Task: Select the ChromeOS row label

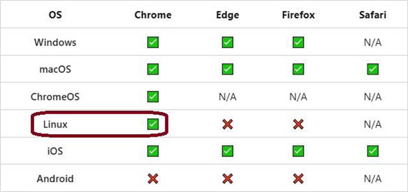Action: pyautogui.click(x=55, y=97)
